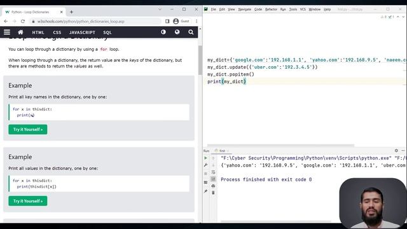Open run configuration wrench icon
This screenshot has height=229, width=407.
[x=206, y=165]
